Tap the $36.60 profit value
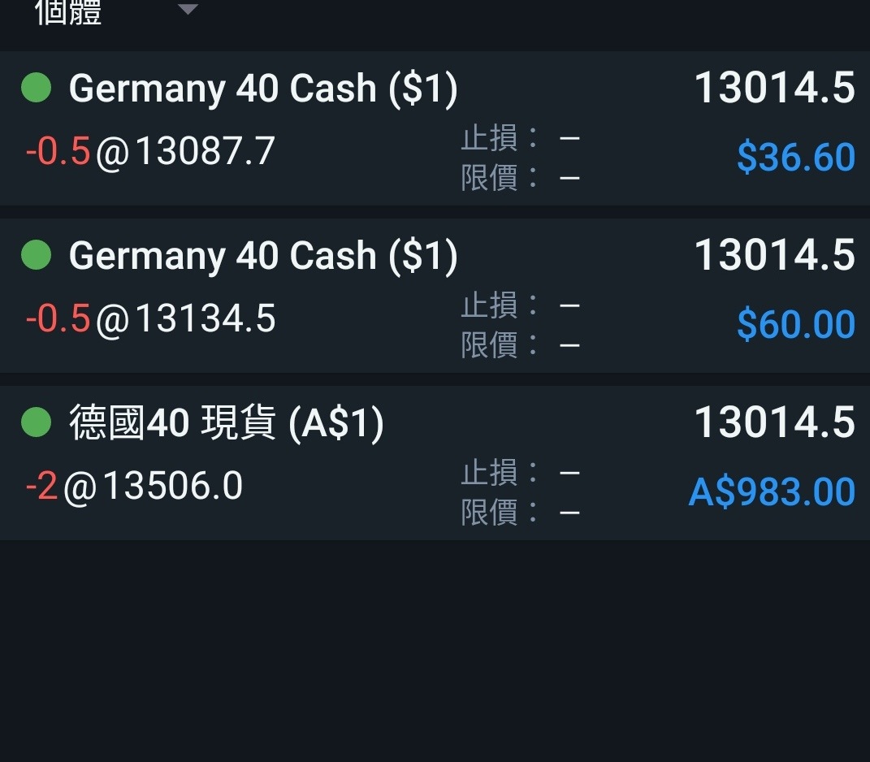This screenshot has width=870, height=762. tap(795, 157)
